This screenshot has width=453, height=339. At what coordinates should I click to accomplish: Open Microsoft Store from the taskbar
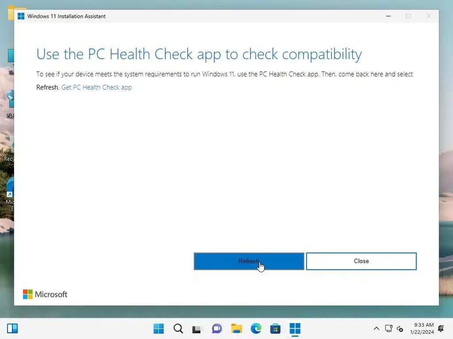(275, 328)
